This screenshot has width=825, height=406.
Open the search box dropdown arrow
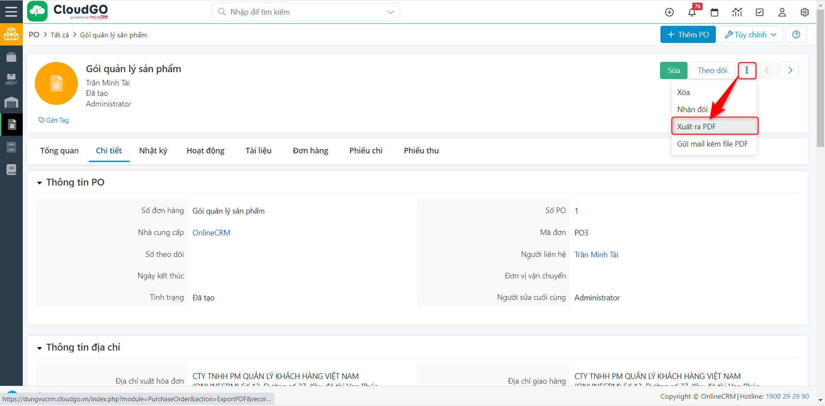(391, 12)
